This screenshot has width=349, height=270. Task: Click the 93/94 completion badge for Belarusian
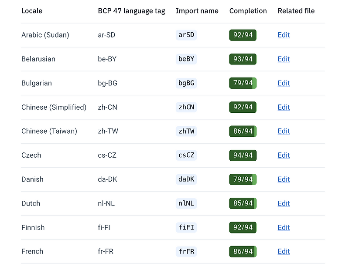tap(243, 59)
